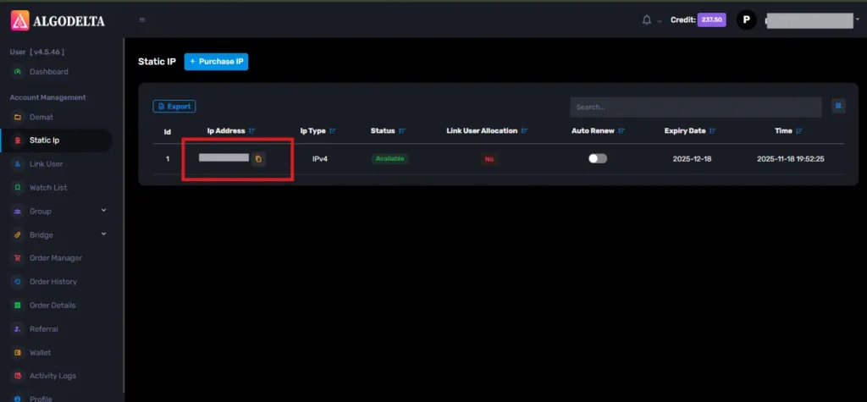Click the Export button
This screenshot has width=867, height=402.
174,107
